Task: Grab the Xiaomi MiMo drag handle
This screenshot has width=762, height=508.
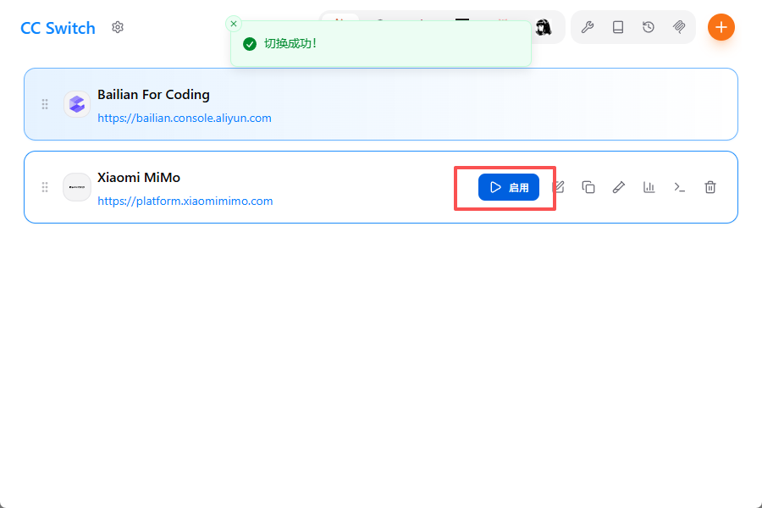Action: tap(45, 187)
